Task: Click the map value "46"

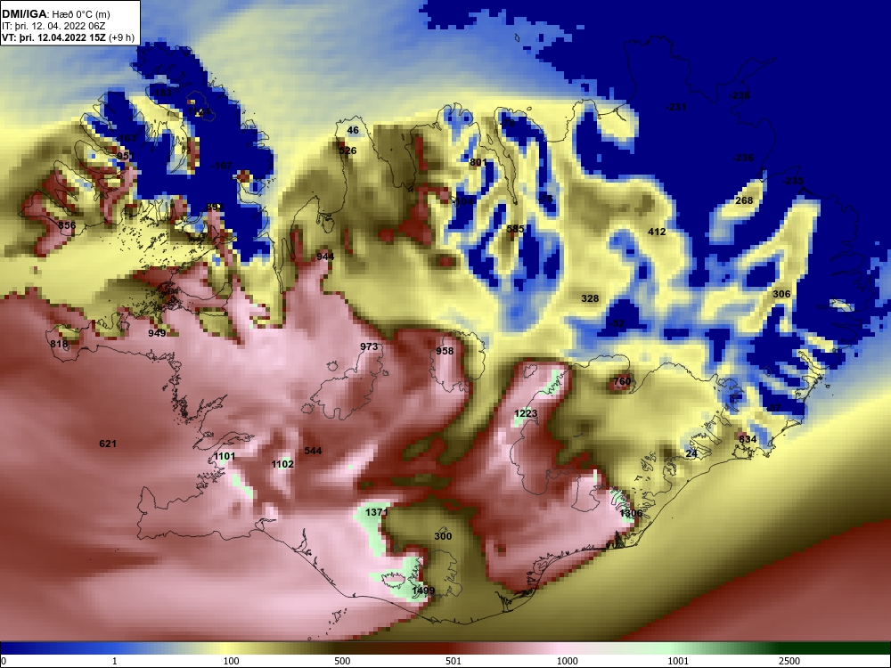Action: click(x=353, y=130)
